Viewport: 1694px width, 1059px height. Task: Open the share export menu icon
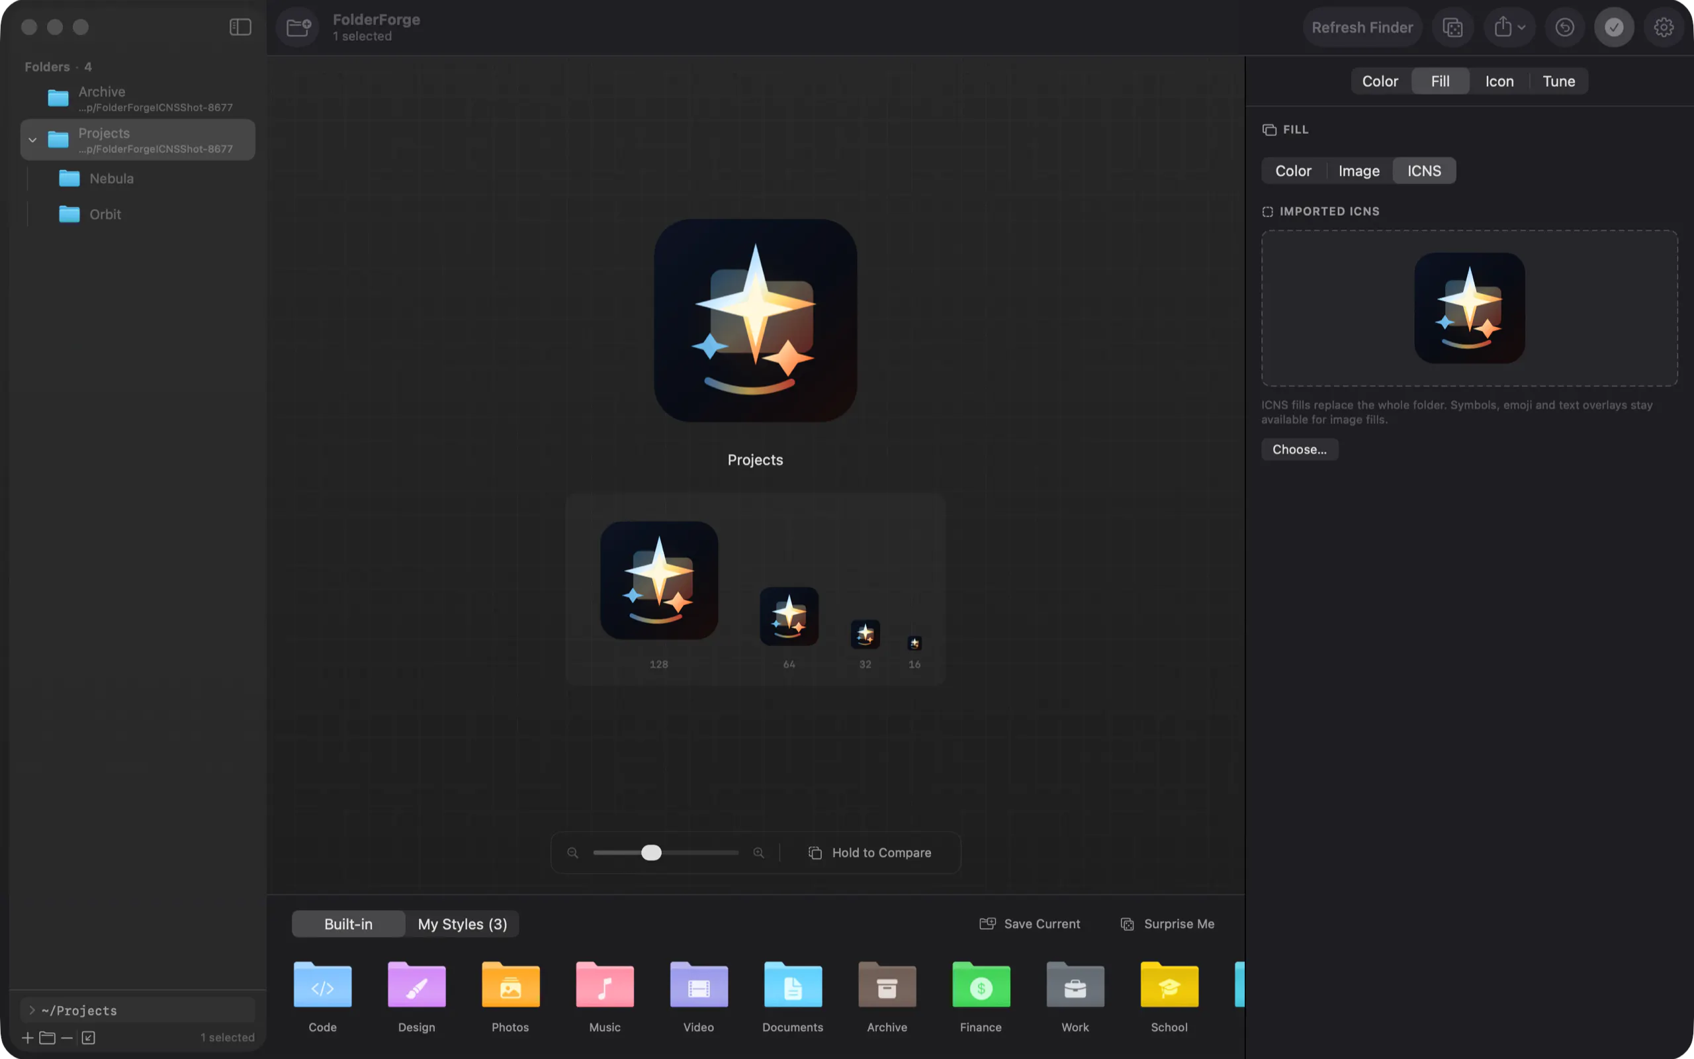(x=1509, y=27)
